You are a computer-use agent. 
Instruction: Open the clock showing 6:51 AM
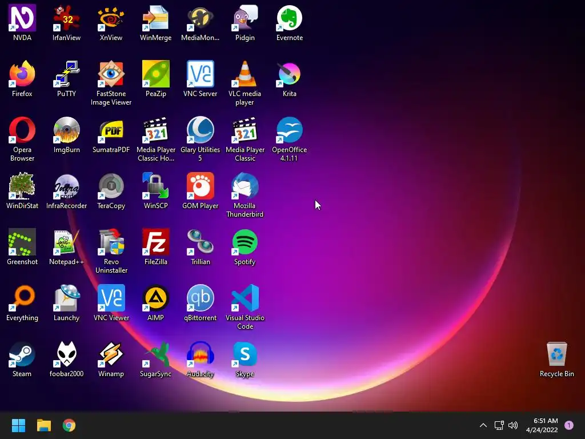point(542,425)
